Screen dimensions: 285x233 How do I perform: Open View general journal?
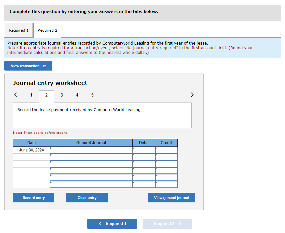(171, 198)
